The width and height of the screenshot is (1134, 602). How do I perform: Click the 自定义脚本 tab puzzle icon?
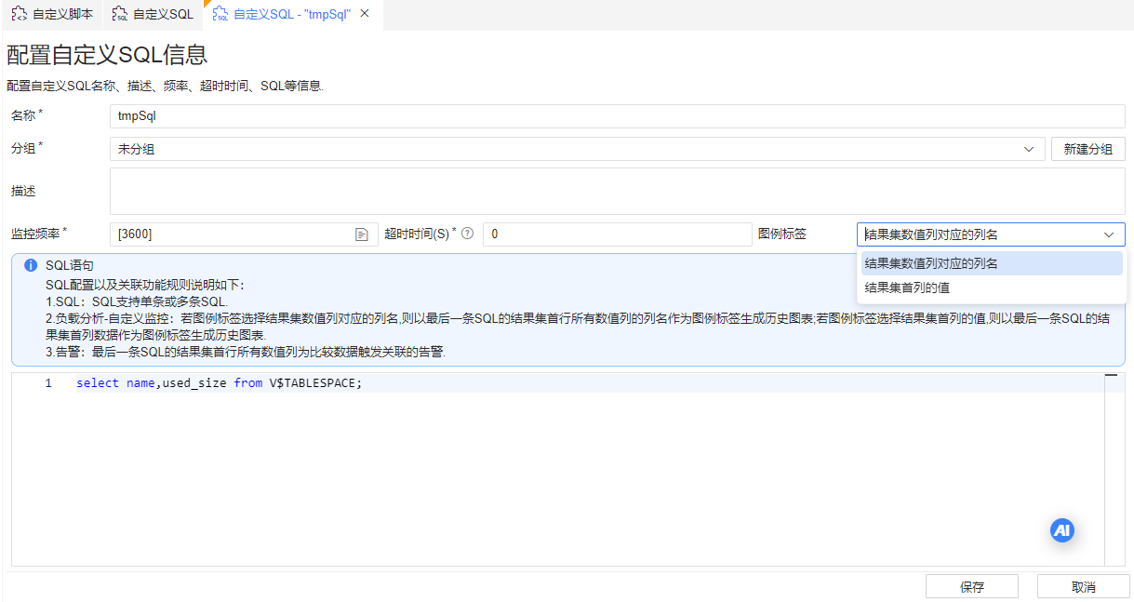19,14
